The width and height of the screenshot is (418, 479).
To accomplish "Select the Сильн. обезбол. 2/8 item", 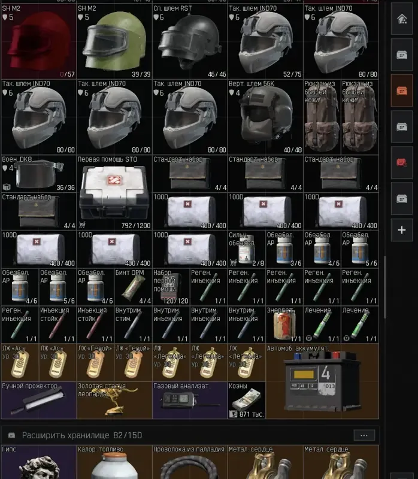I will click(x=247, y=249).
